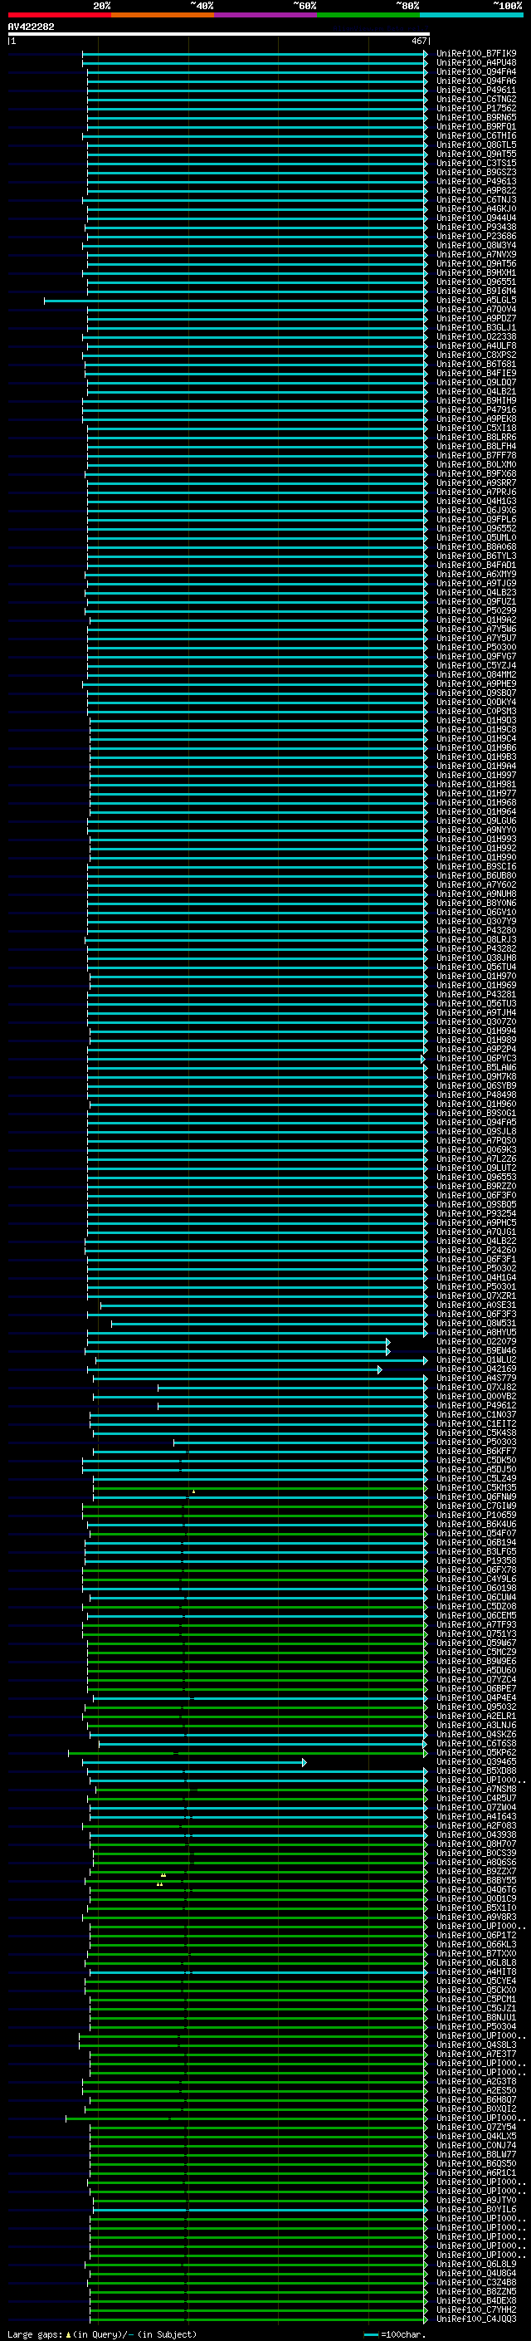
Task: Click the alignment bar for UniRef100_A5LGL5
Action: coord(235,300)
